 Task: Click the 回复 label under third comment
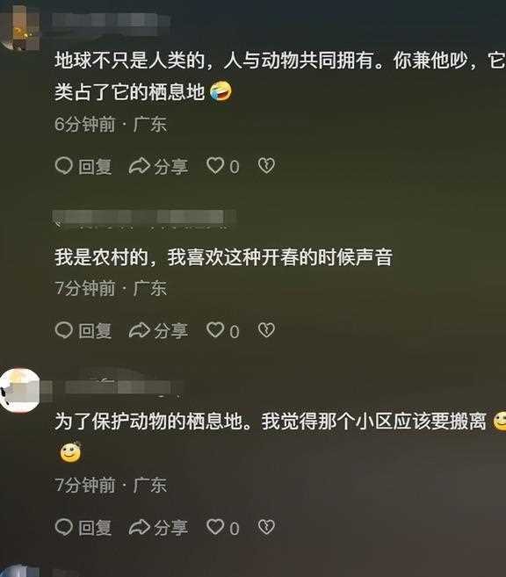[95, 527]
